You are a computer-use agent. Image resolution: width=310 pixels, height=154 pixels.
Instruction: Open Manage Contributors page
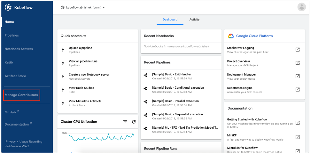click(x=21, y=95)
